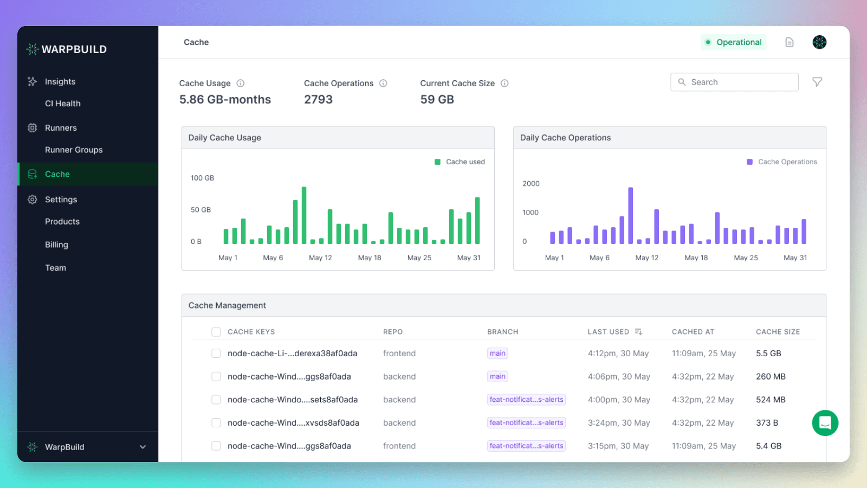867x488 pixels.
Task: Select the Runners icon in the sidebar
Action: coord(33,127)
